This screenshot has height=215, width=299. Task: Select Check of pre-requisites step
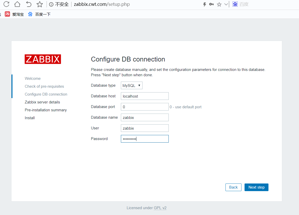[44, 86]
